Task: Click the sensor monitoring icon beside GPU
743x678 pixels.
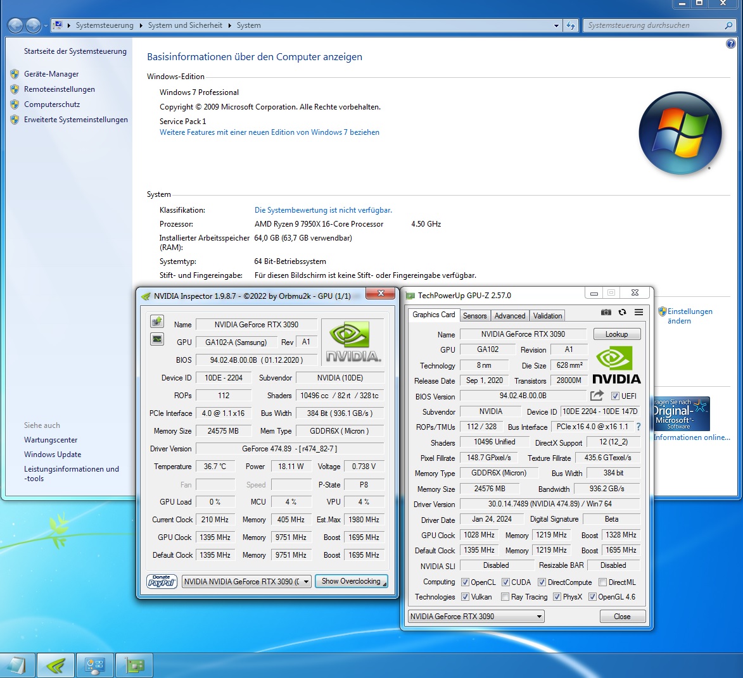Action: (157, 339)
